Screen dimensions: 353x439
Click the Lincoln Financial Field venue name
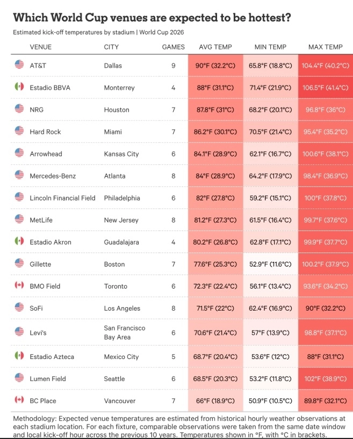coord(62,198)
